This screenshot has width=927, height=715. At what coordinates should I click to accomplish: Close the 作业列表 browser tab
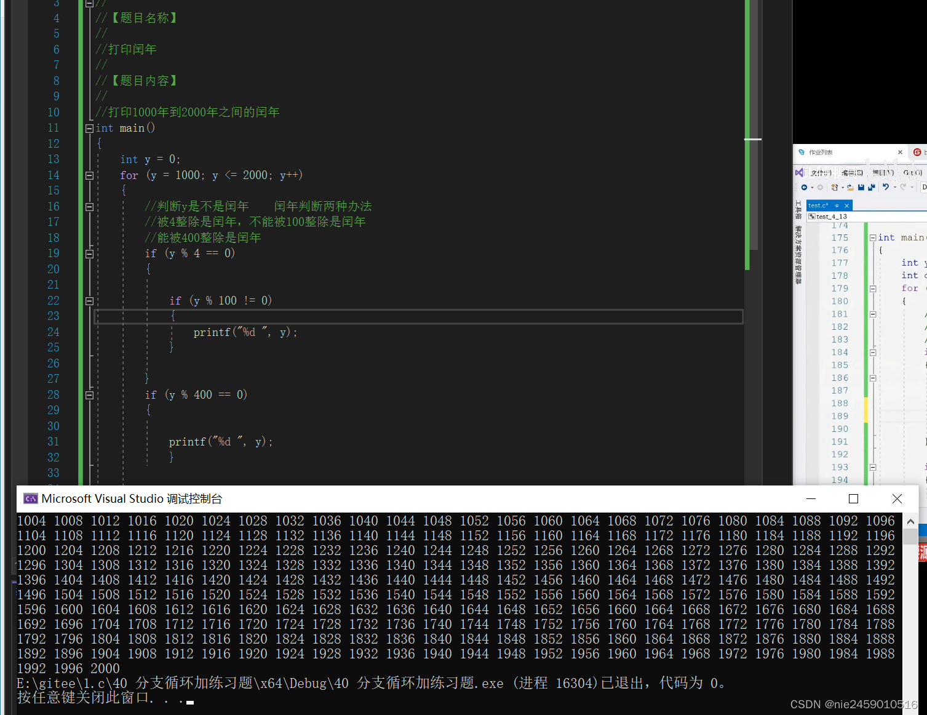(x=900, y=152)
